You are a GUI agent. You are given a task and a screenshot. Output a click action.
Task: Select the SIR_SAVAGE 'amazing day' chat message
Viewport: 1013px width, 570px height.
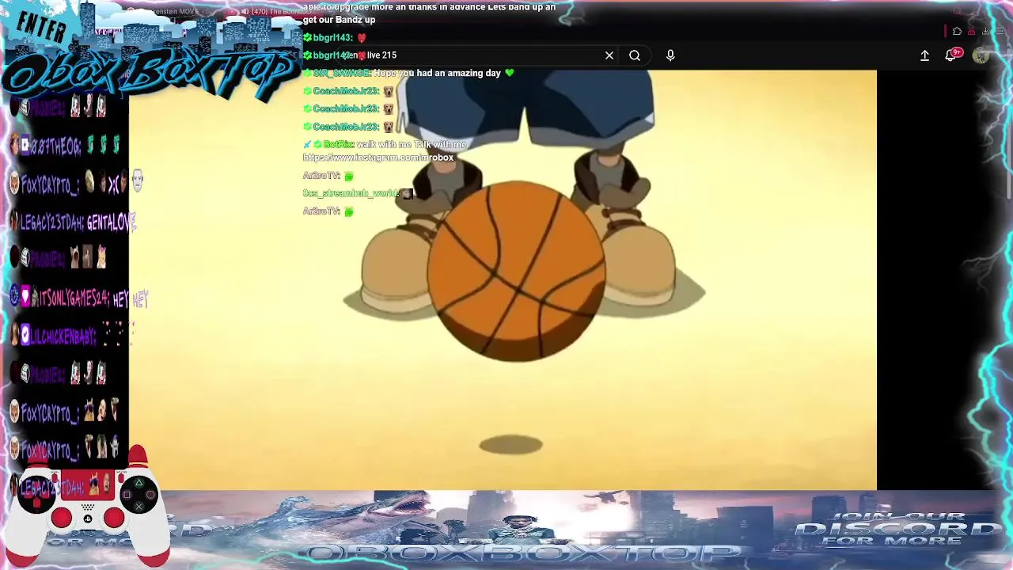point(409,73)
